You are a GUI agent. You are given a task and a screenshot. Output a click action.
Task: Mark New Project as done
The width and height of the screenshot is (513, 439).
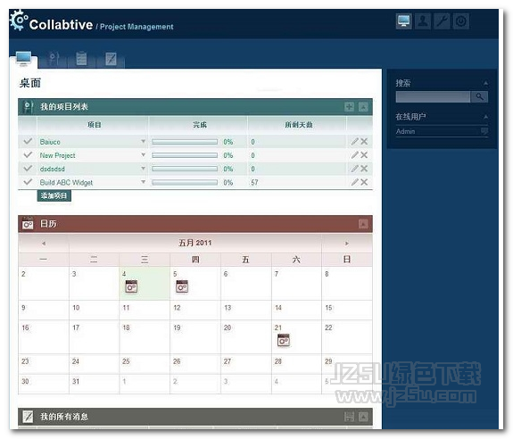tap(28, 154)
